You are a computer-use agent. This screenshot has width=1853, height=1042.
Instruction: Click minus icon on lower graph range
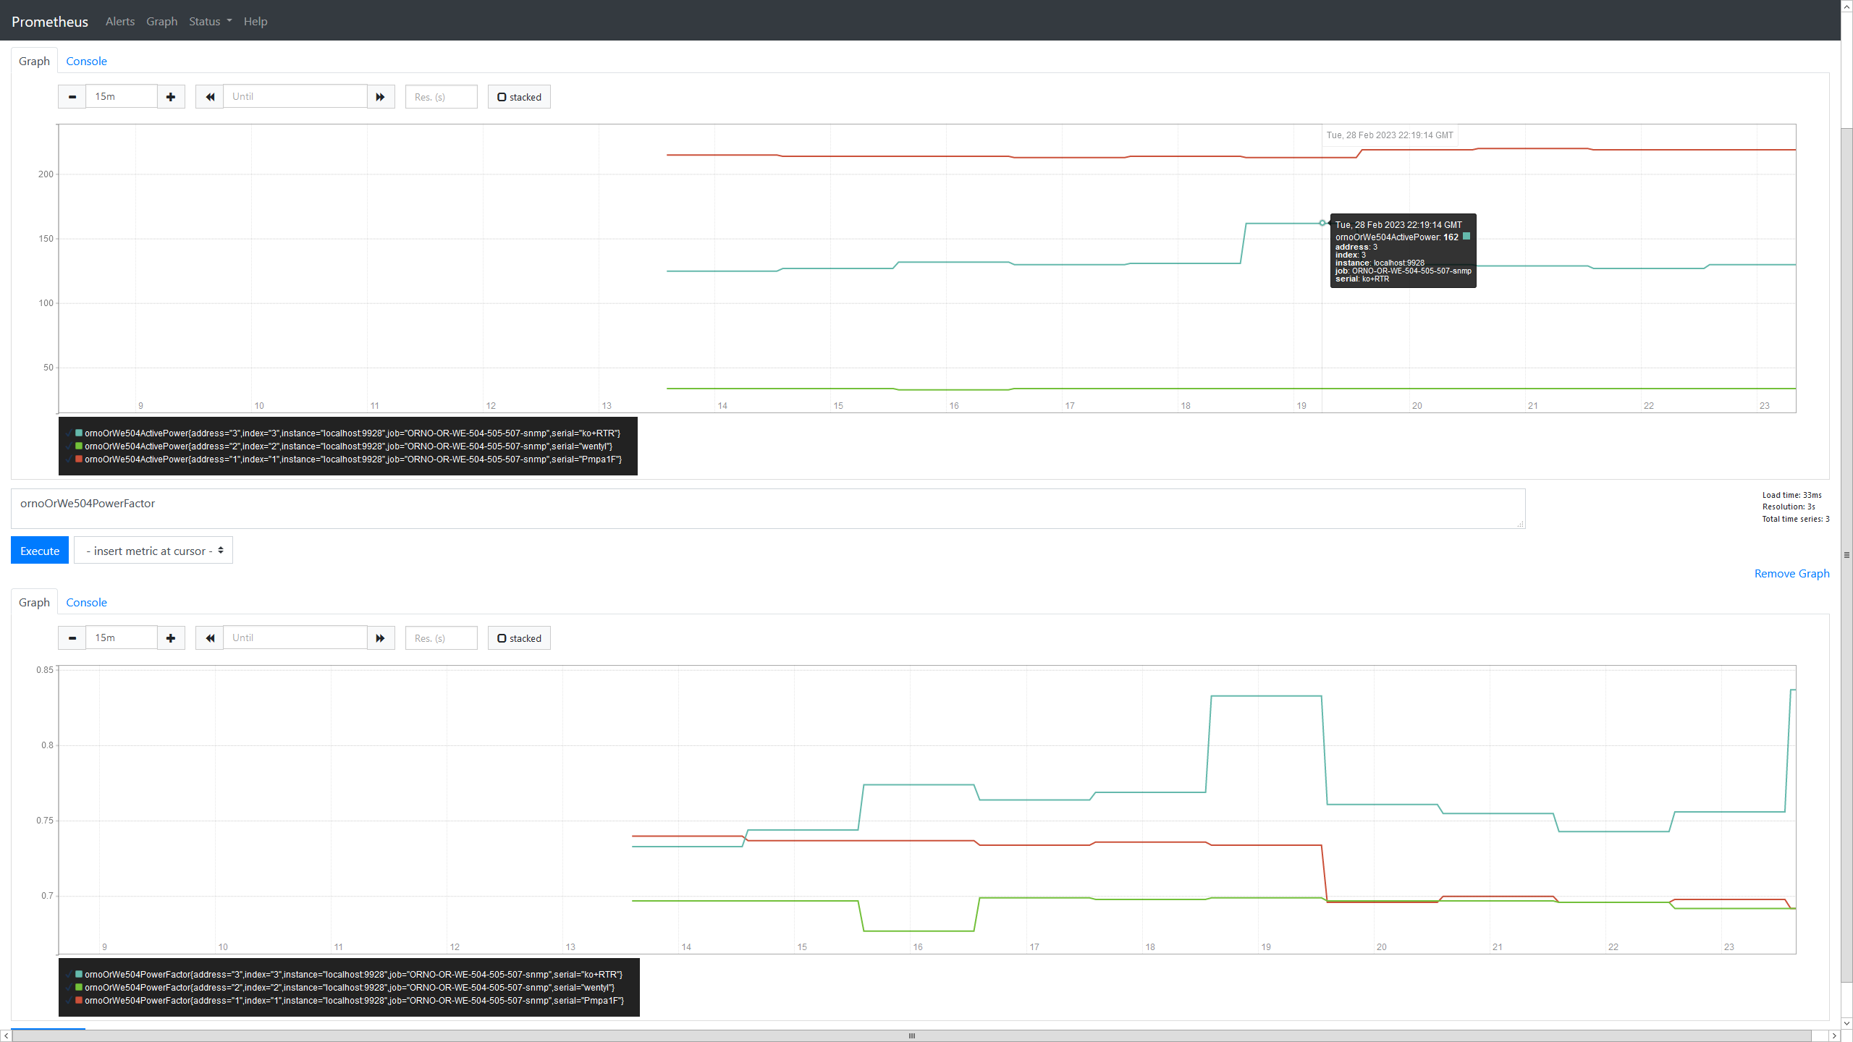coord(72,638)
